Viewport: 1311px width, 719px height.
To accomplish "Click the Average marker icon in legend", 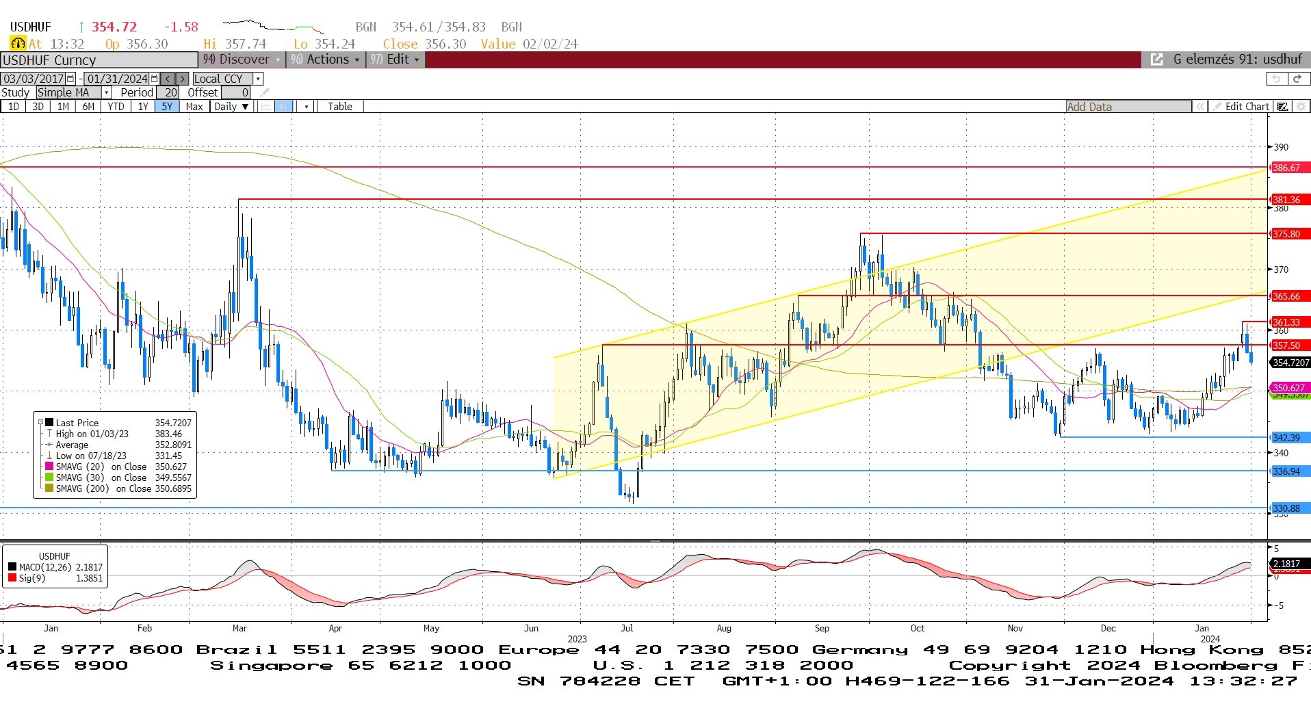I will (x=49, y=445).
